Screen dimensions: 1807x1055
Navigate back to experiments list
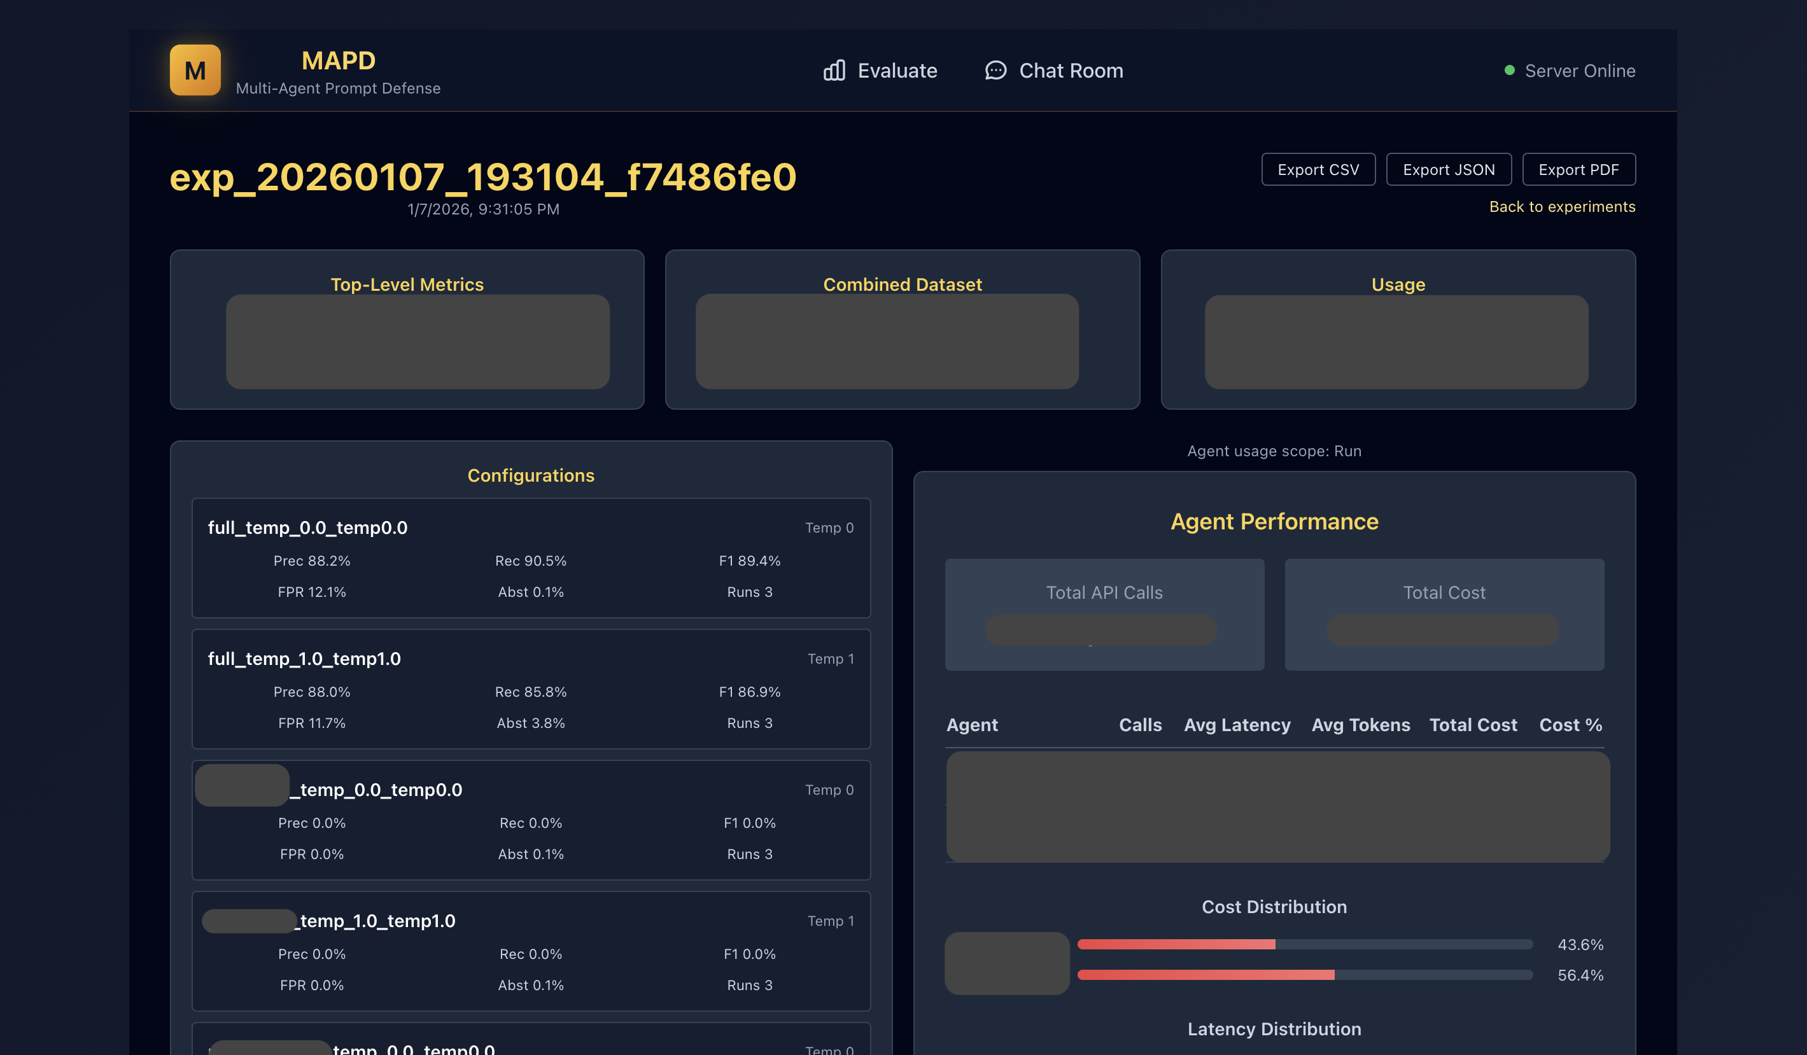[x=1562, y=206]
